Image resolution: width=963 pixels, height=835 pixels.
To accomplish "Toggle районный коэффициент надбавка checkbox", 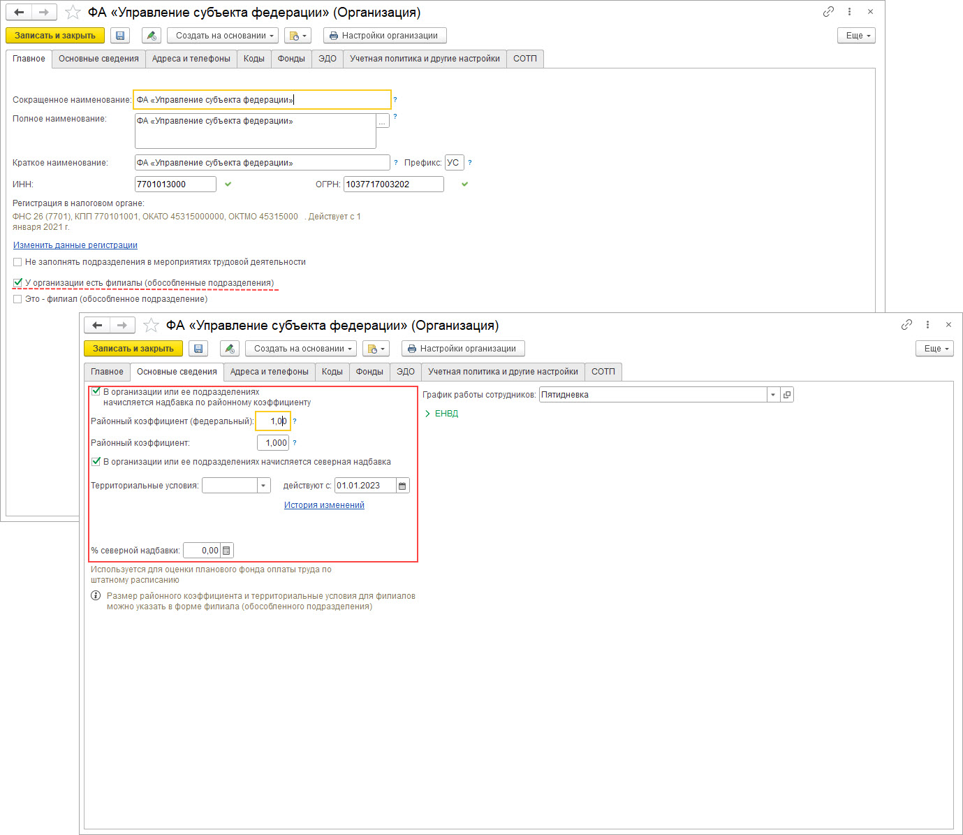I will tap(96, 392).
